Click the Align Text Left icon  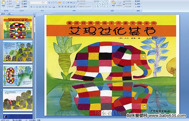(60, 7)
